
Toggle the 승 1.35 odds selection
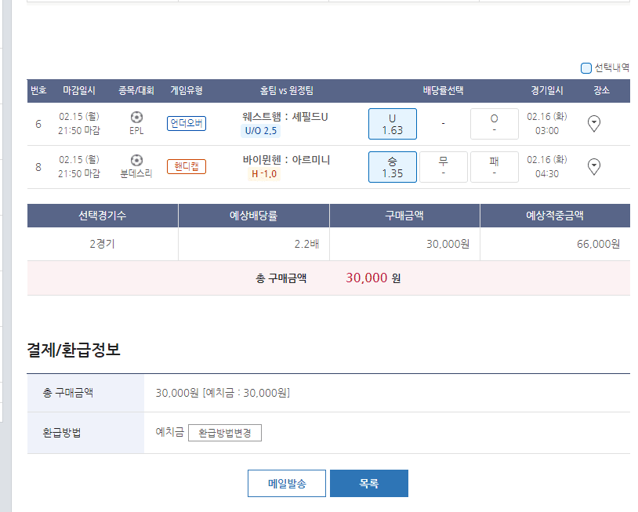pos(392,167)
